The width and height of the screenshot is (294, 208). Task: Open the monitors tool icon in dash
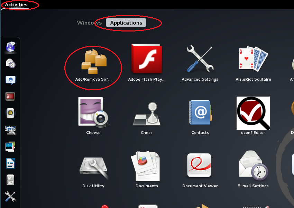click(x=10, y=130)
